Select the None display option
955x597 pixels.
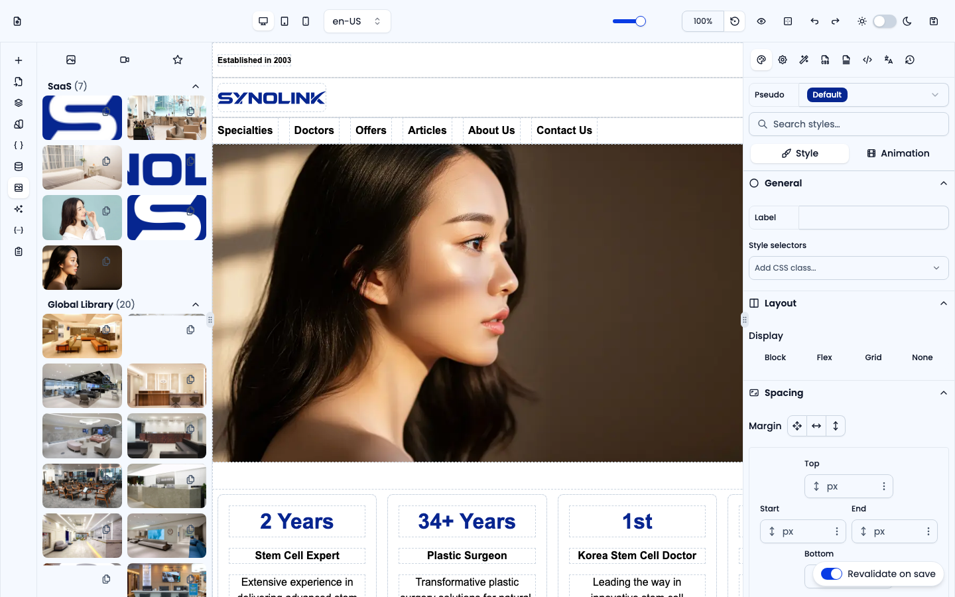pos(923,358)
